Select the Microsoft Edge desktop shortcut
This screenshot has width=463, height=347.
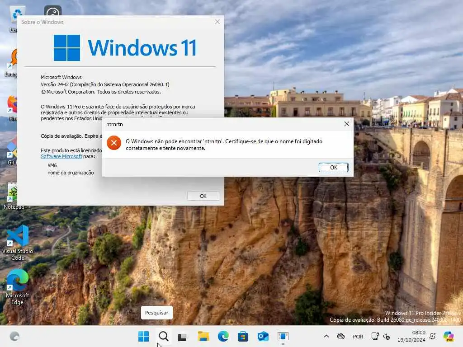pyautogui.click(x=18, y=287)
